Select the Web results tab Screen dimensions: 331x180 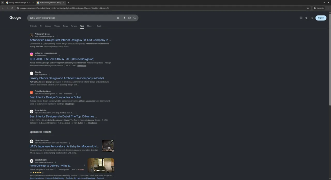(82, 26)
